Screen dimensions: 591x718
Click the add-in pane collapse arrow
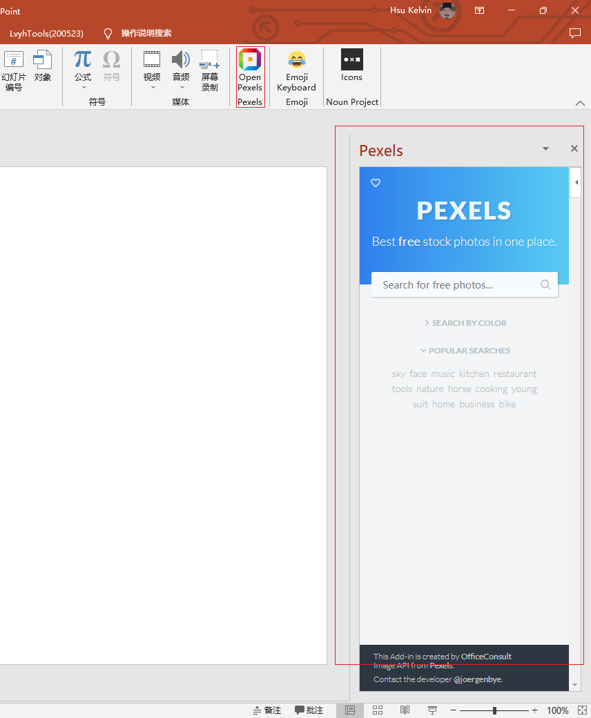click(x=576, y=182)
